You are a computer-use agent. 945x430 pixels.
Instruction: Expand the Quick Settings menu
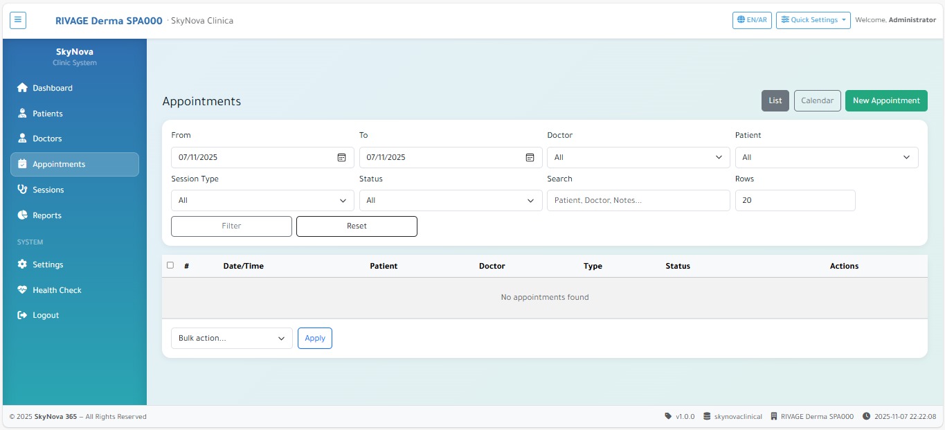[x=813, y=20]
